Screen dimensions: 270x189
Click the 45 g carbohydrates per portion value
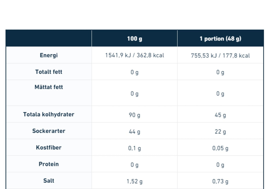click(220, 115)
